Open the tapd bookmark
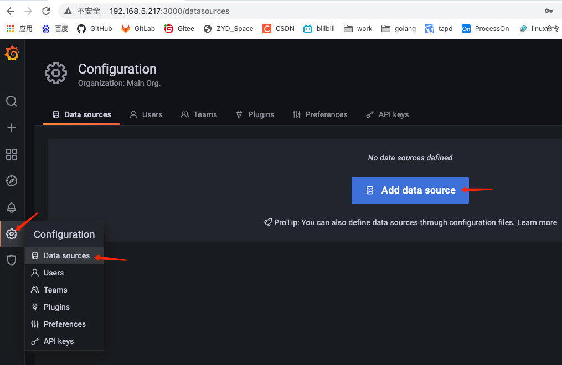The image size is (562, 365). (x=439, y=29)
